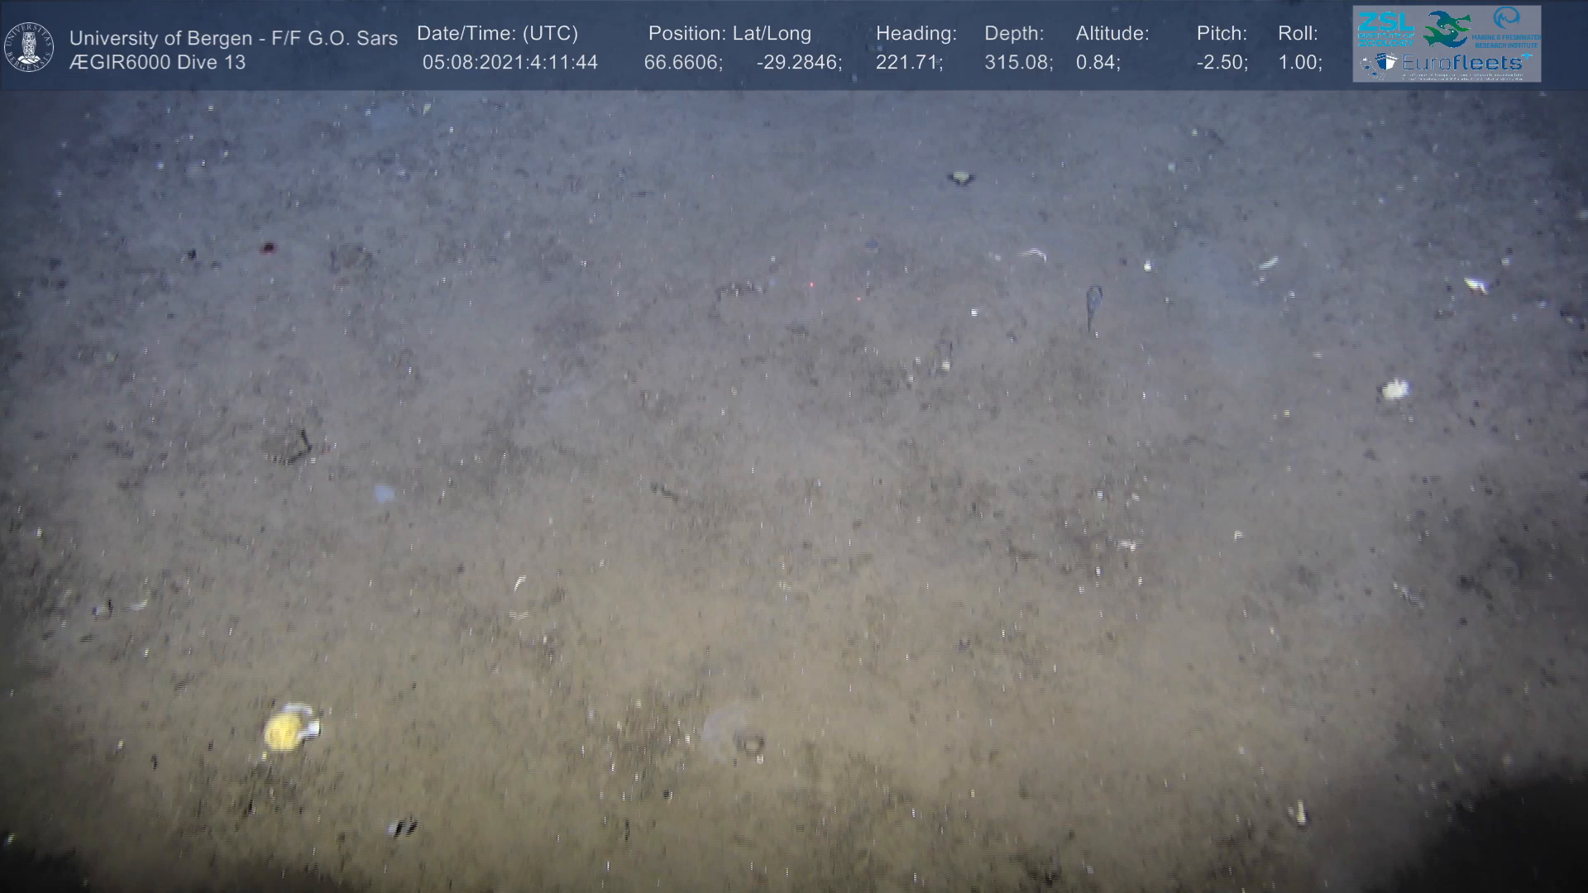The height and width of the screenshot is (893, 1588).
Task: Click the 'ÆGIR6000 Dive 13' label
Action: point(157,63)
